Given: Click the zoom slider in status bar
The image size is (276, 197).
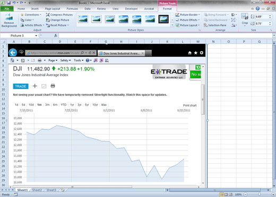Looking at the screenshot, I should 259,194.
